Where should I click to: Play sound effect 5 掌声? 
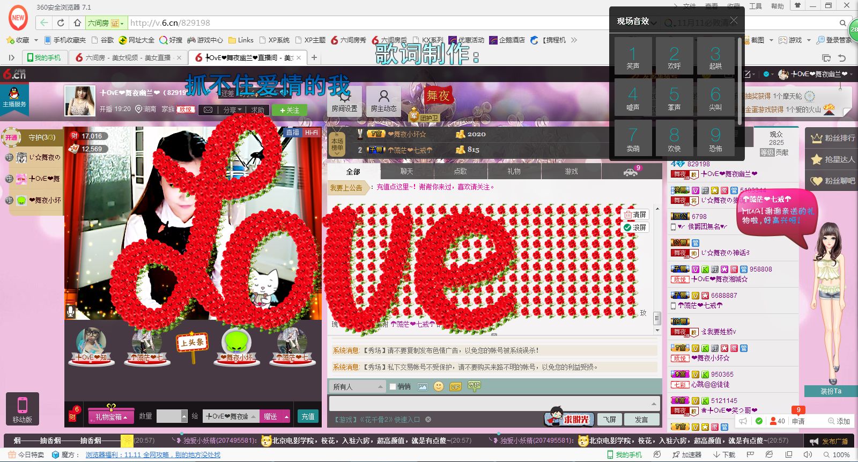click(674, 97)
